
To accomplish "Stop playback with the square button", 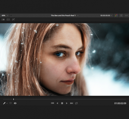I will [x=62, y=103].
